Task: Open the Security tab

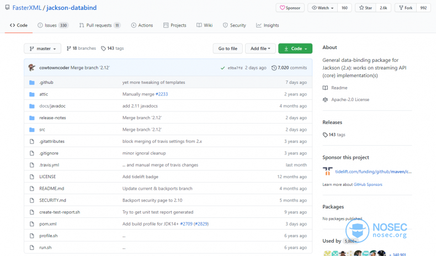Action: [235, 25]
